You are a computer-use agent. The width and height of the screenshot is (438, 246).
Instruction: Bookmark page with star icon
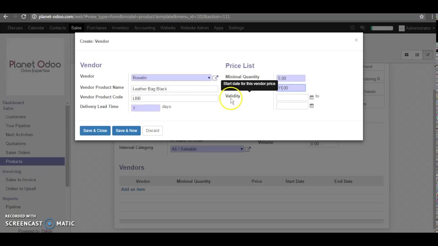422,16
